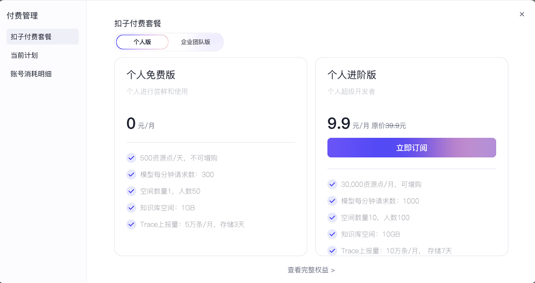Click the checkmark beside Trace上报量：5万条/月

131,224
